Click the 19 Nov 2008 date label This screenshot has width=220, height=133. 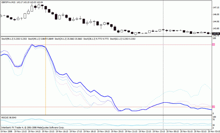pos(6,132)
